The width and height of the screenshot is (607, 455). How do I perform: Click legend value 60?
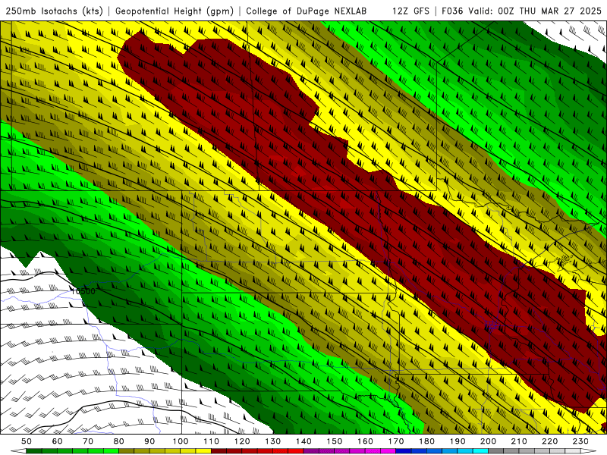pyautogui.click(x=57, y=441)
